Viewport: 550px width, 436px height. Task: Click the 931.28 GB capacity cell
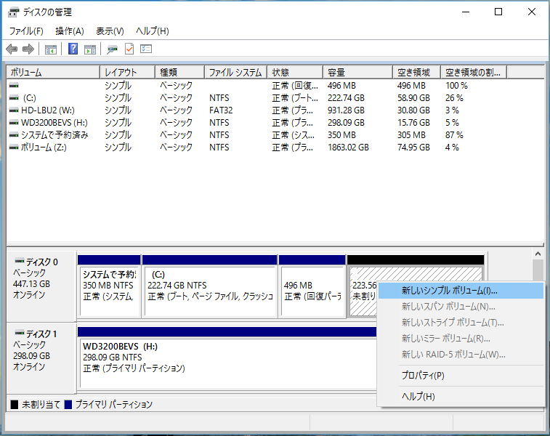346,110
